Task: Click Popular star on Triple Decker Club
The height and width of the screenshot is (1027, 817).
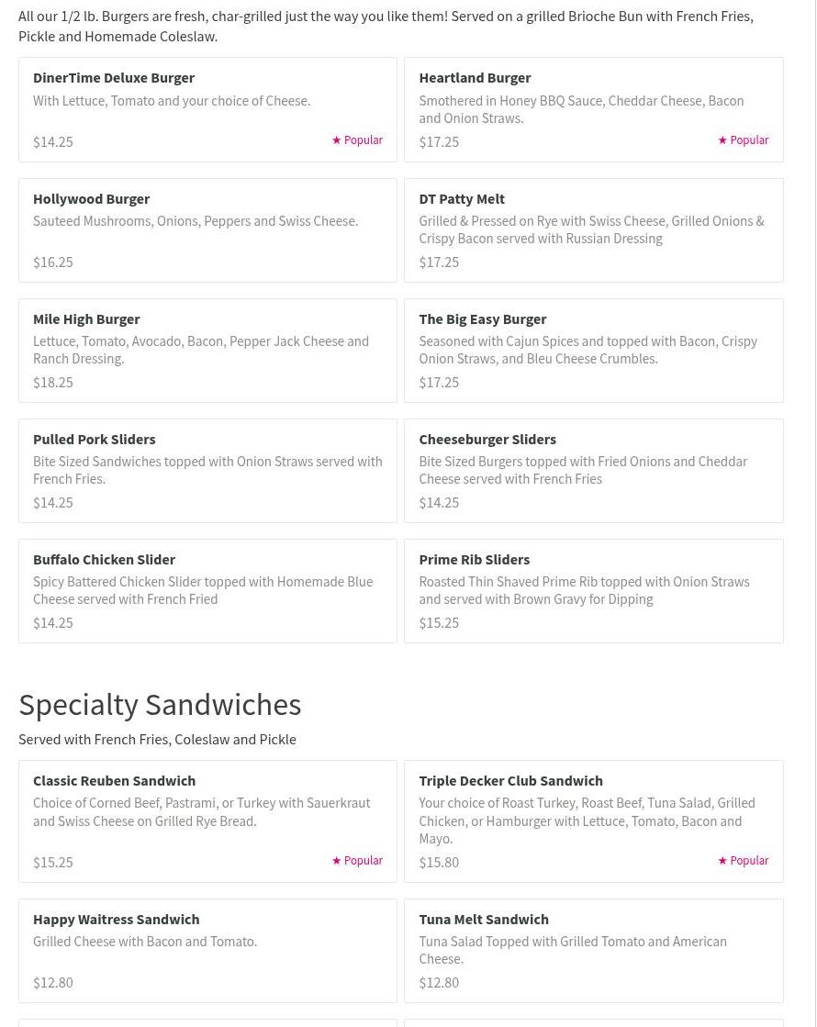Action: [x=743, y=861]
